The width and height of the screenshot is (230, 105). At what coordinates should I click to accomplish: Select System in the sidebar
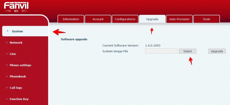(x=25, y=31)
